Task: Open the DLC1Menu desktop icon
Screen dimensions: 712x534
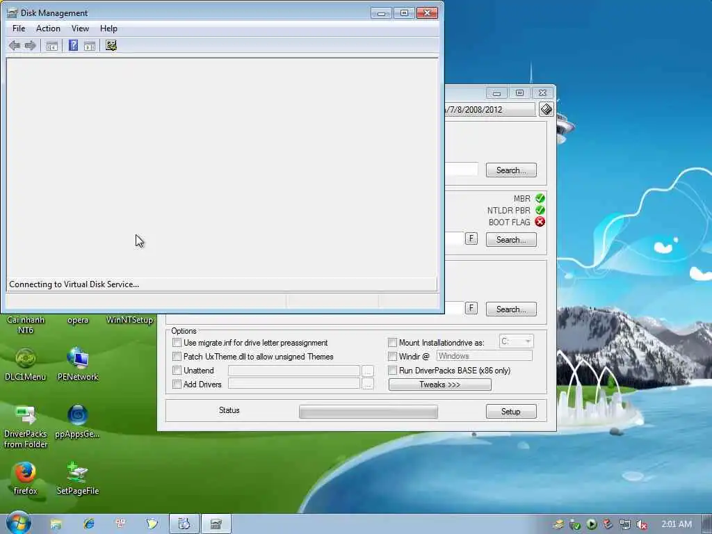Action: 26,364
